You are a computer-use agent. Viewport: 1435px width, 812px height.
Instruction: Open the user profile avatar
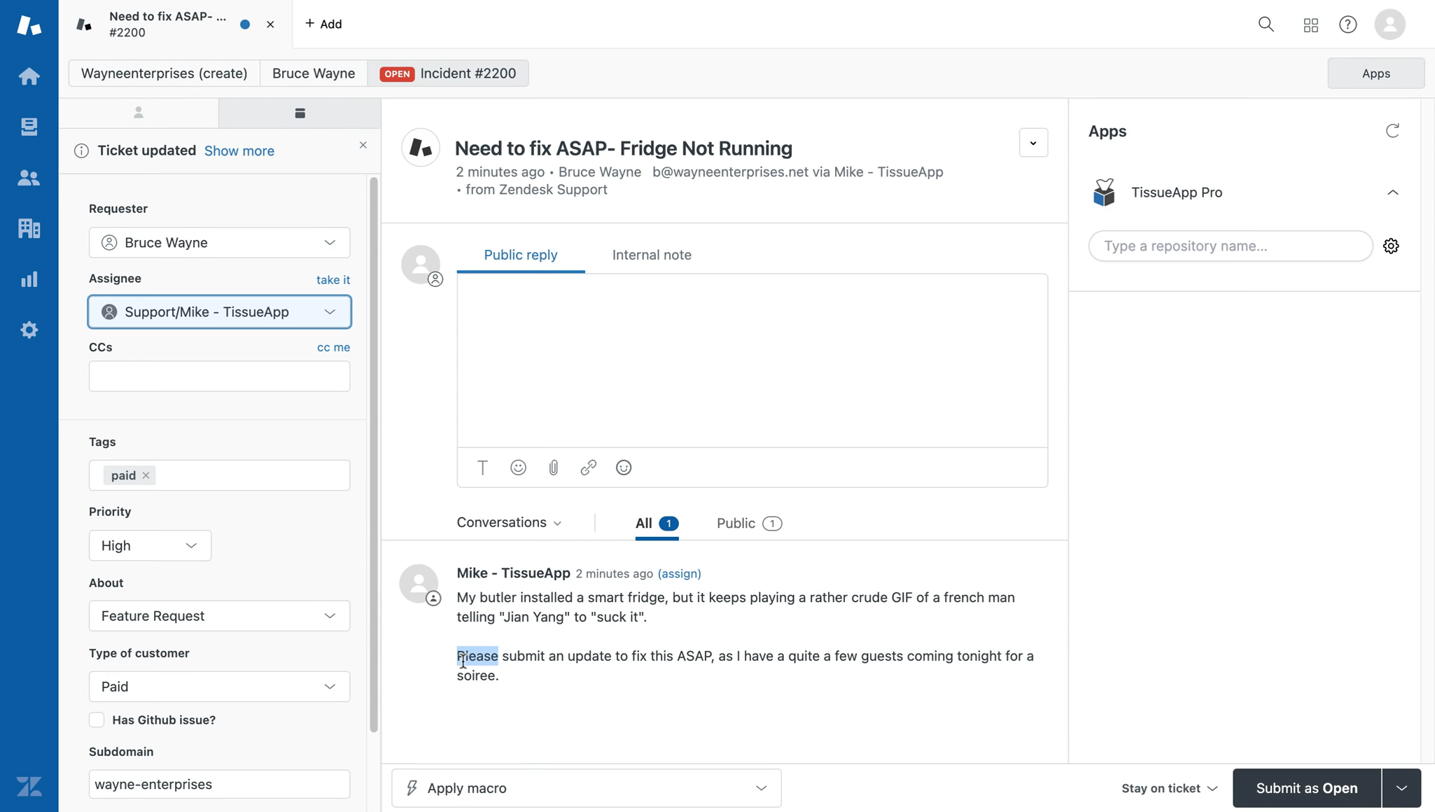[x=1389, y=24]
